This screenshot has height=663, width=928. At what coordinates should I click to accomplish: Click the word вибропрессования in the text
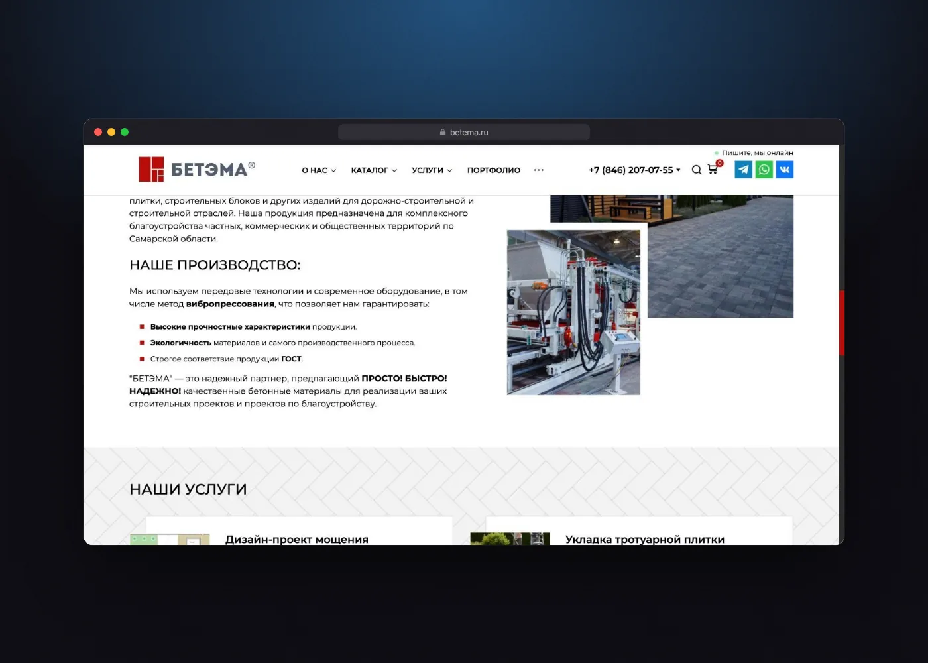(x=230, y=304)
